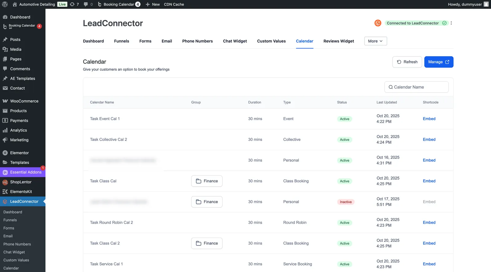491x272 pixels.
Task: Click the blue Manage button
Action: pyautogui.click(x=439, y=62)
